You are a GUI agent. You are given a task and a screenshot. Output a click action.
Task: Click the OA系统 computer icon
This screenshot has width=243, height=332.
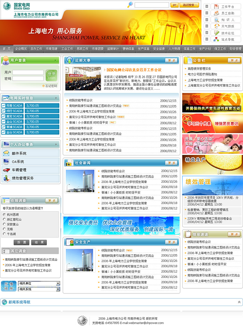pyautogui.click(x=6, y=161)
